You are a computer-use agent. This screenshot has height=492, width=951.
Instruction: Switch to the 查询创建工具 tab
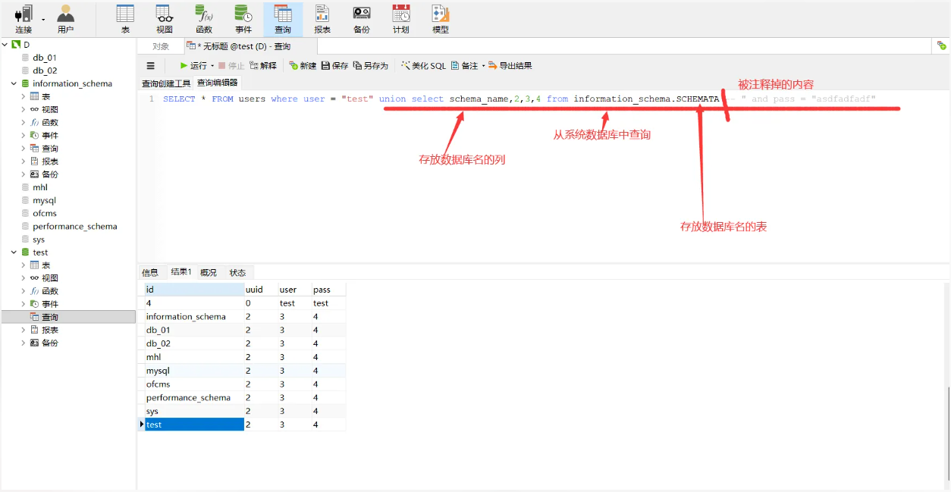pos(166,83)
